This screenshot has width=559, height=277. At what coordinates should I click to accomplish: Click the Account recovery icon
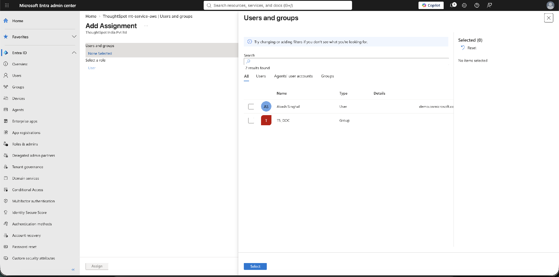(x=6, y=235)
